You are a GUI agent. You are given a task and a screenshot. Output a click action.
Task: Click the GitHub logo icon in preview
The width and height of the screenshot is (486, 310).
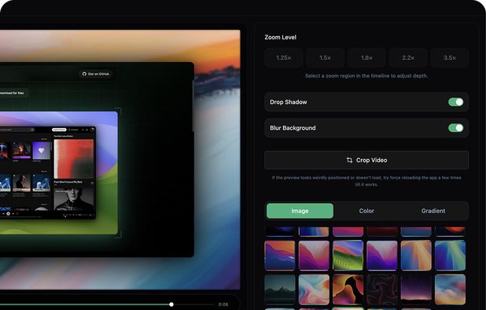pyautogui.click(x=84, y=74)
